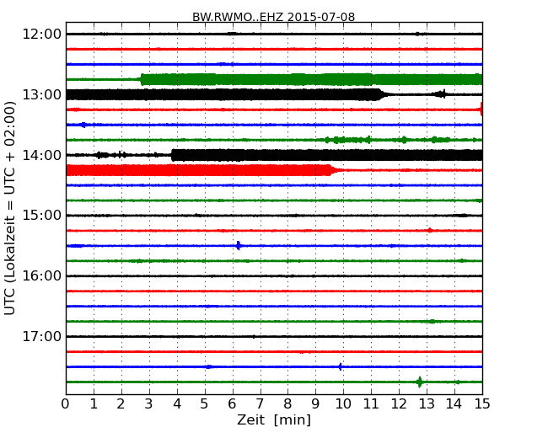This screenshot has height=438, width=548.
Task: Click the Zeit [min] axis label
Action: (x=274, y=419)
